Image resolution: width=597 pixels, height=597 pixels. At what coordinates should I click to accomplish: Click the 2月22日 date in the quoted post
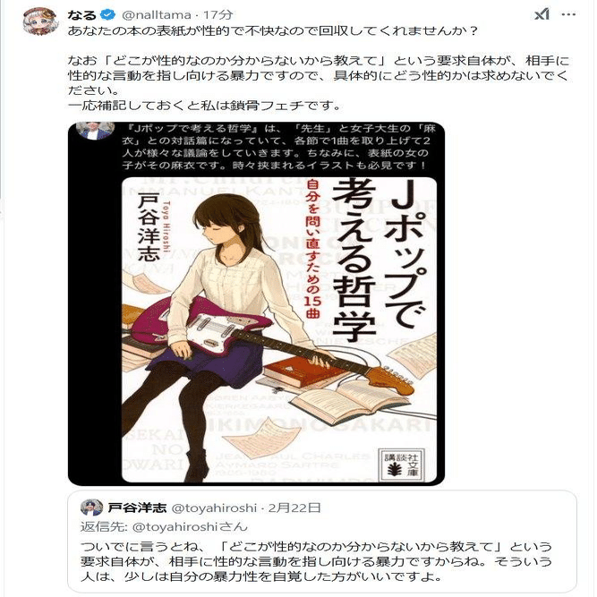click(294, 507)
